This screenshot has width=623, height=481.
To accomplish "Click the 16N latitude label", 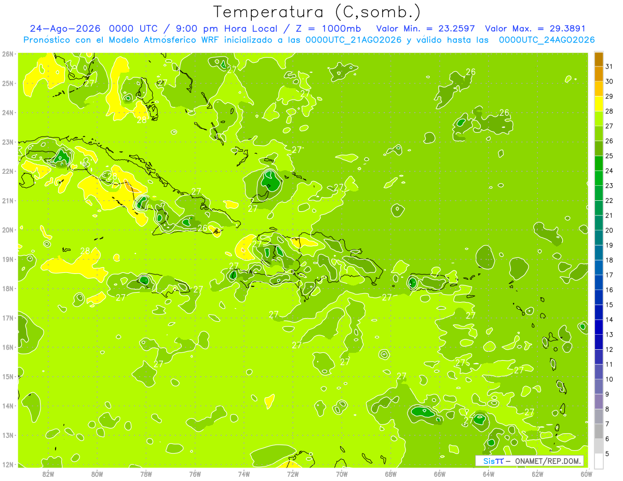I will point(8,347).
